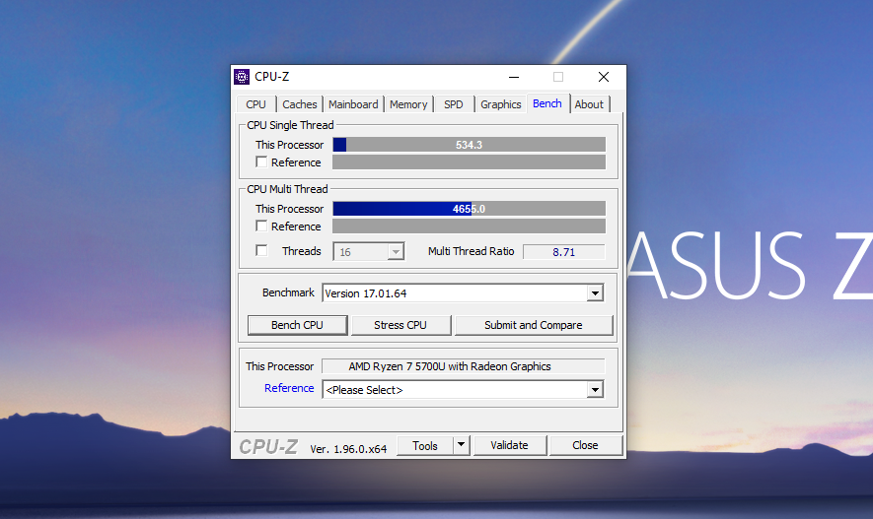Viewport: 873px width, 519px height.
Task: Click the AMD Ryzen 7 5700U processor field
Action: click(x=464, y=366)
